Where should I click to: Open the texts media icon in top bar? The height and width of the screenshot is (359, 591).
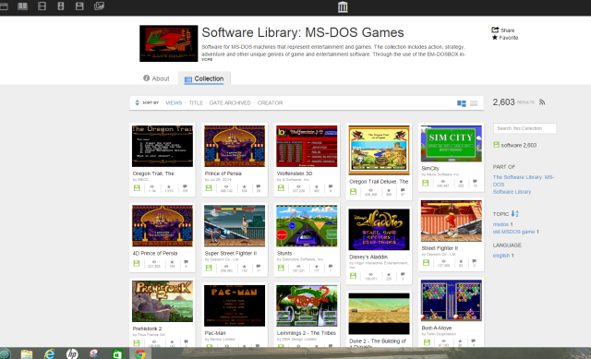pos(22,6)
